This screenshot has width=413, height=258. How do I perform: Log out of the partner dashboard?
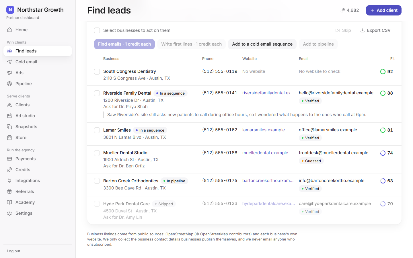(x=13, y=251)
